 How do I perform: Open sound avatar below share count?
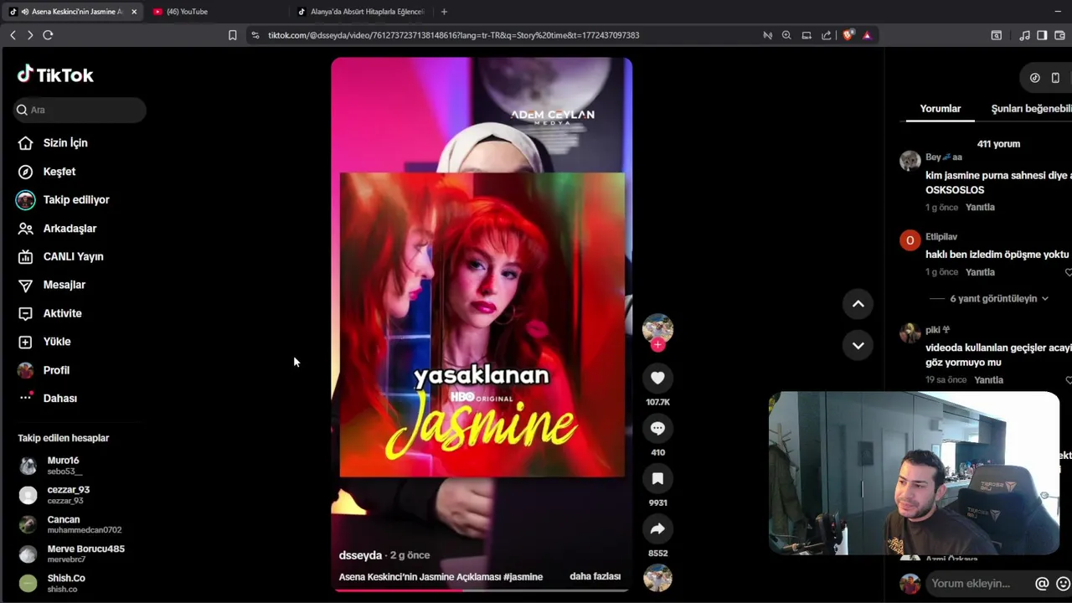[x=657, y=578]
